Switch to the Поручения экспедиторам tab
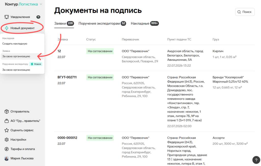Image resolution: width=261 pixels, height=166 pixels. pyautogui.click(x=102, y=23)
